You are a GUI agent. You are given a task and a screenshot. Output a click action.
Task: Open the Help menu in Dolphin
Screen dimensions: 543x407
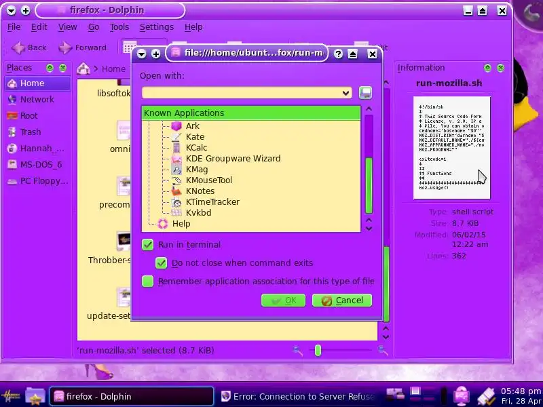tap(193, 27)
